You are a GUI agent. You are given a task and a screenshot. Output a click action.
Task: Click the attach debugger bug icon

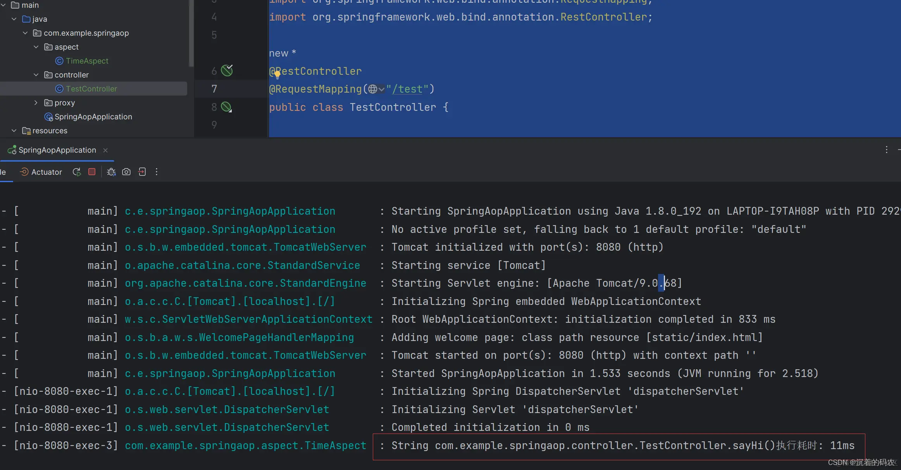pos(111,172)
